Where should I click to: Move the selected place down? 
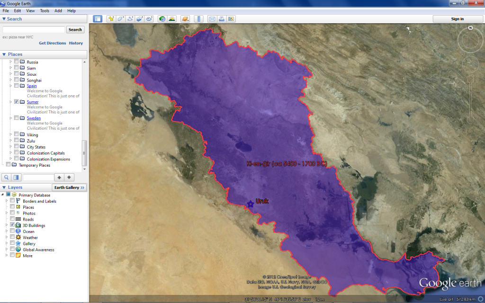tap(69, 177)
